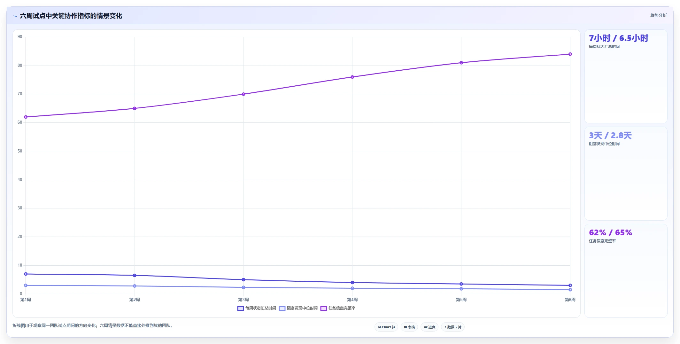Toggle the 任务信息完整率 legend item
The height and width of the screenshot is (344, 680).
tap(338, 308)
